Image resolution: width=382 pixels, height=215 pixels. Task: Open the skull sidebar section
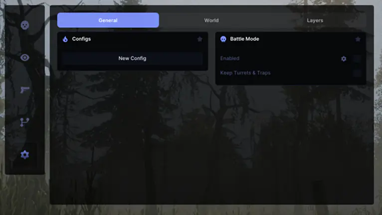click(x=24, y=25)
